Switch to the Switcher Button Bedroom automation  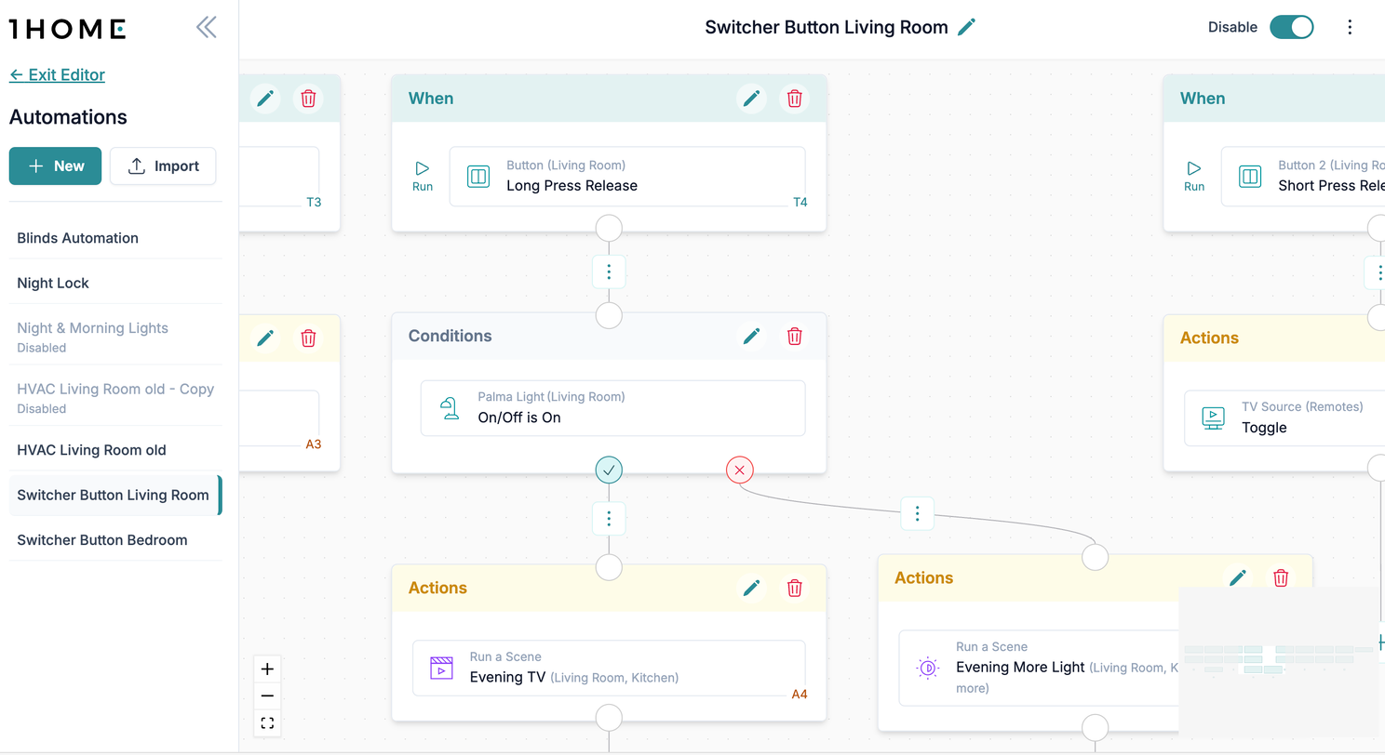click(102, 539)
